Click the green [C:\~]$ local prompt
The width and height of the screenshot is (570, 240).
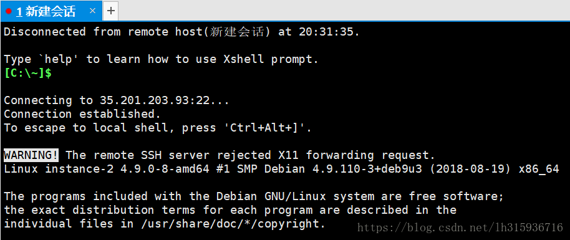[27, 73]
